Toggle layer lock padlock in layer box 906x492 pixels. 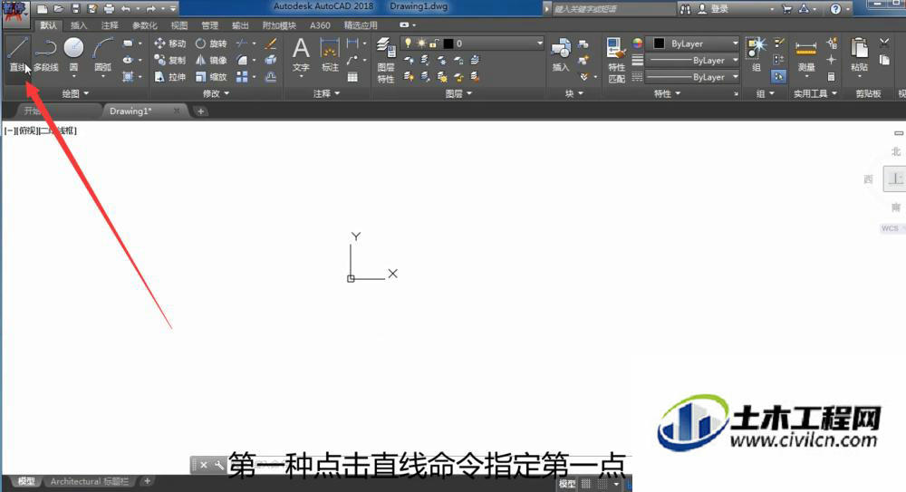(434, 43)
